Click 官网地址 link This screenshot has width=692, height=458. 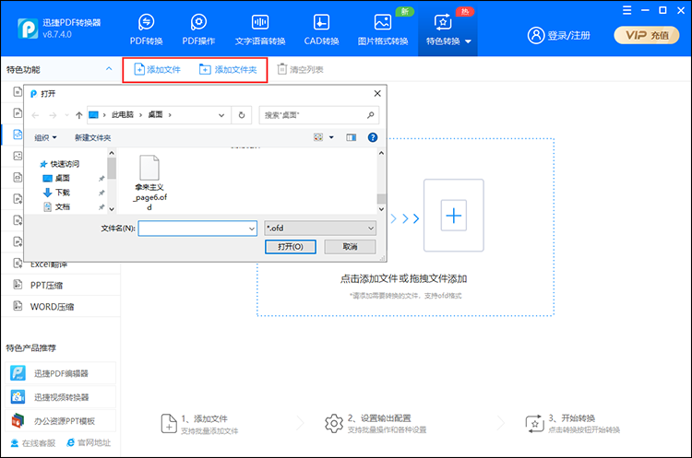tap(89, 442)
